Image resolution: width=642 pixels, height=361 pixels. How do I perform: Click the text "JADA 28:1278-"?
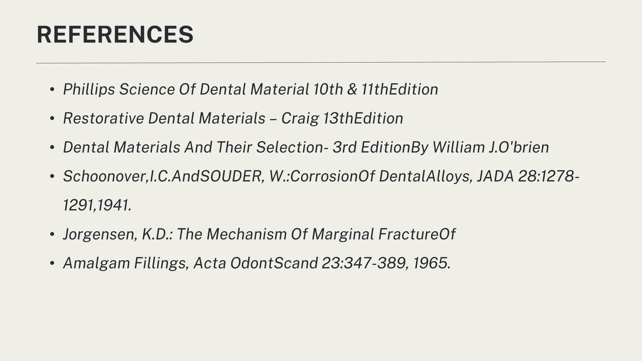(x=528, y=176)
